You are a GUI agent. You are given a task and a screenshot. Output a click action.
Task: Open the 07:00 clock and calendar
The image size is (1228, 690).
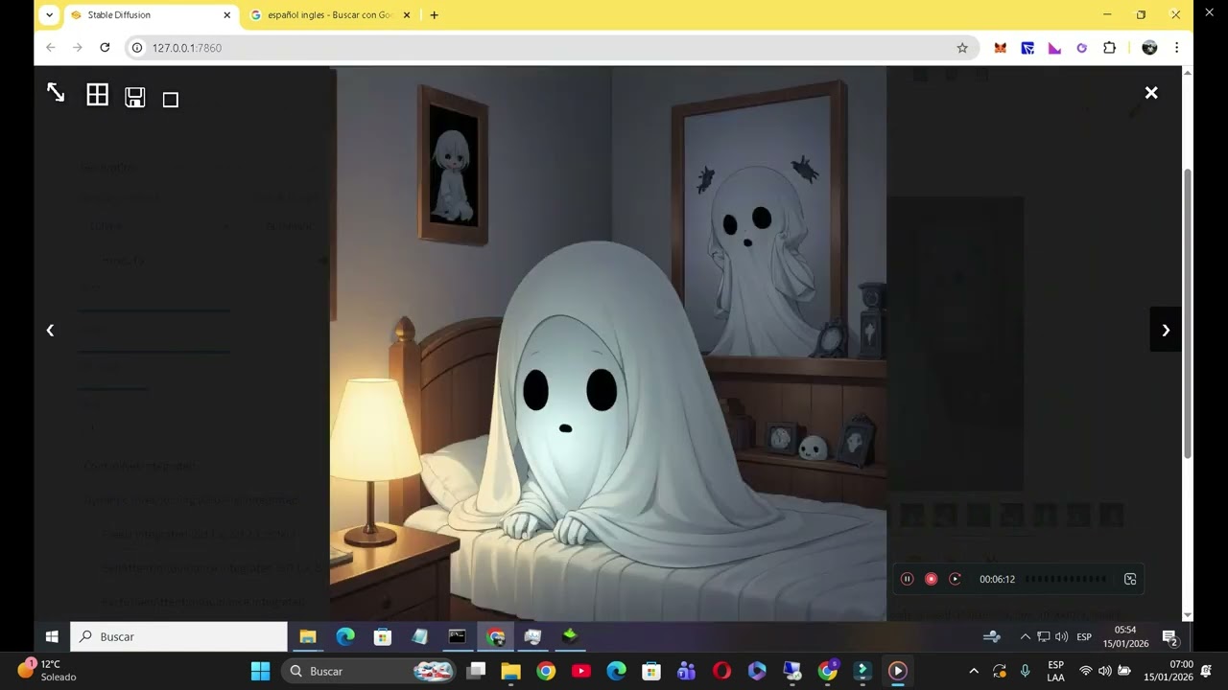coord(1169,671)
